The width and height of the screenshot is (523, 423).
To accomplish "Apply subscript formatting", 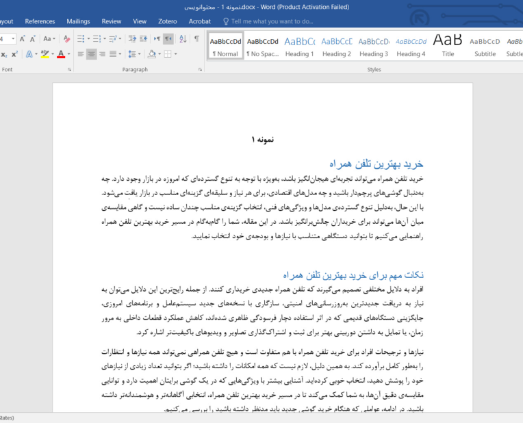I will click(x=4, y=54).
